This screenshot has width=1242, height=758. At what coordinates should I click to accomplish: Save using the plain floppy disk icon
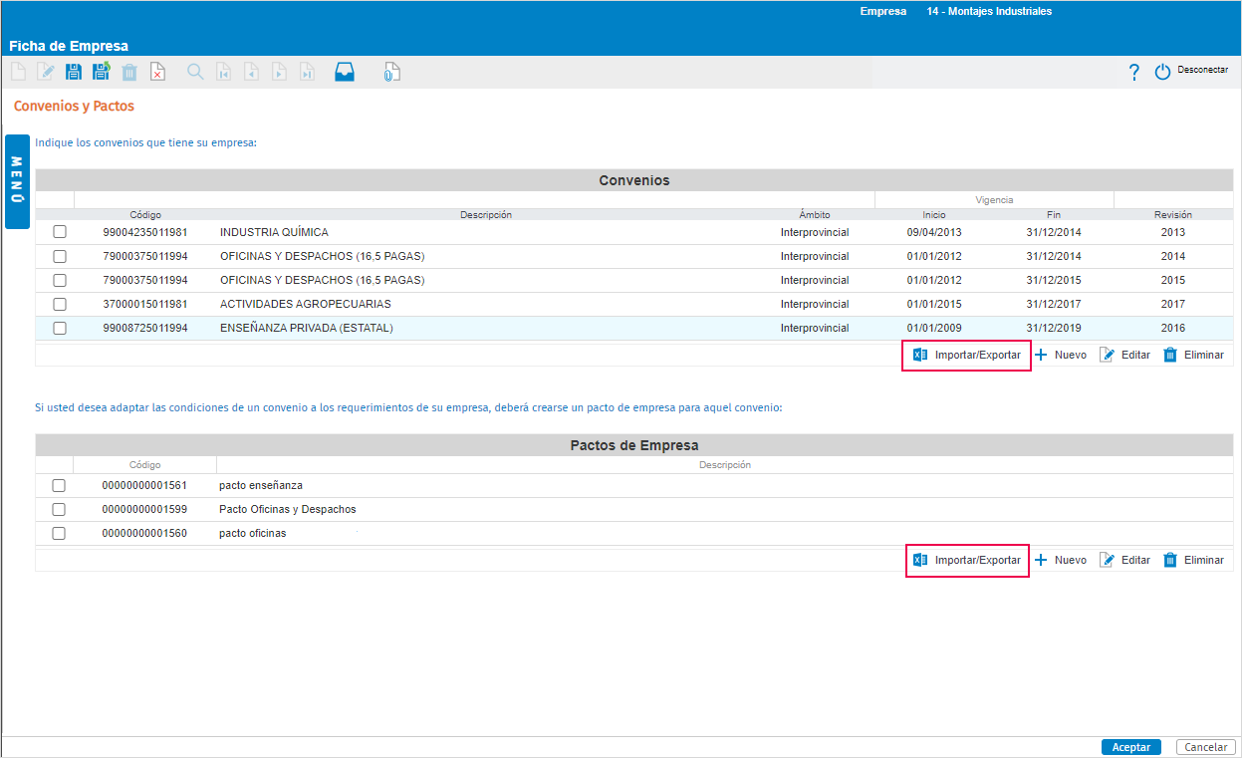(x=74, y=72)
